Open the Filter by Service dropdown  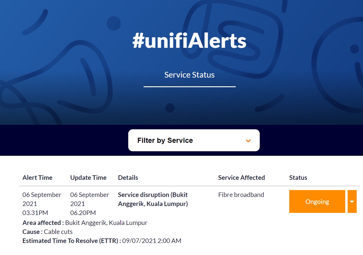point(194,140)
